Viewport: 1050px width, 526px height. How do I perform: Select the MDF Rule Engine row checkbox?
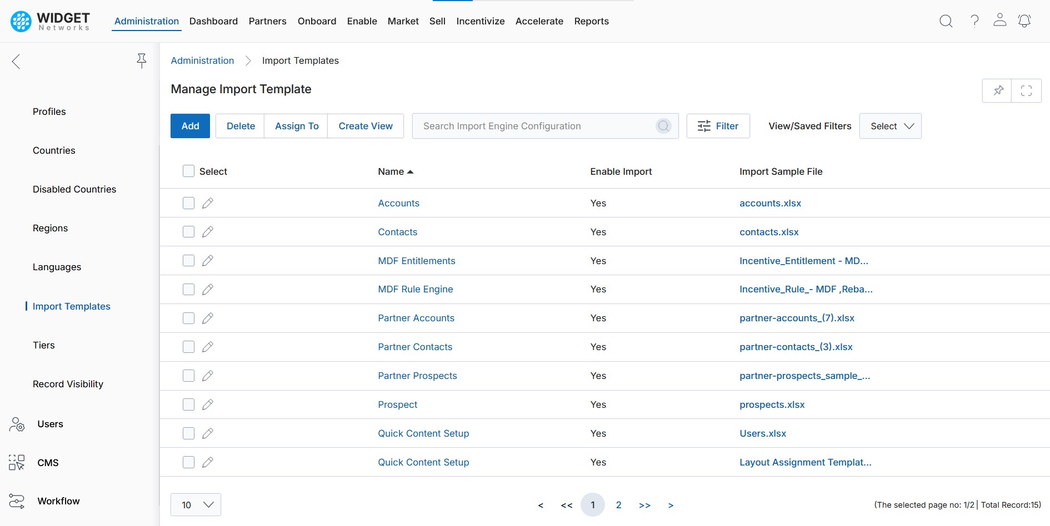(x=189, y=289)
